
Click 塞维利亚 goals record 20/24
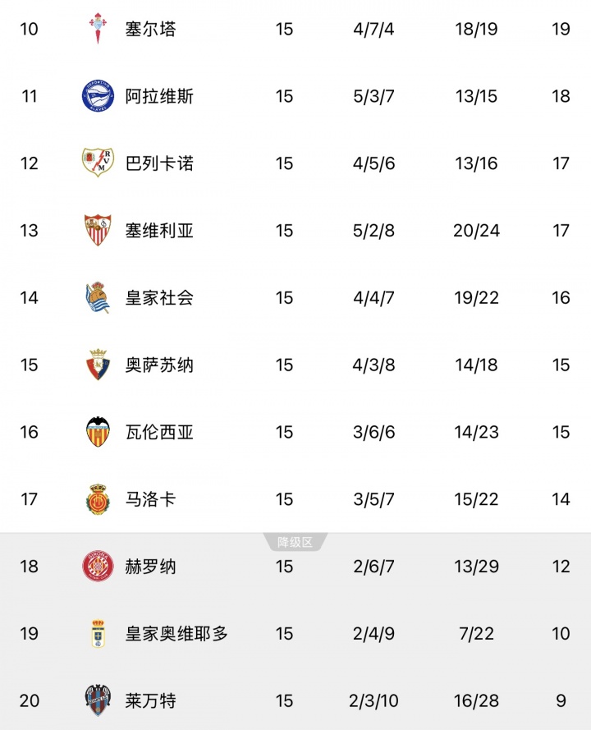(476, 231)
